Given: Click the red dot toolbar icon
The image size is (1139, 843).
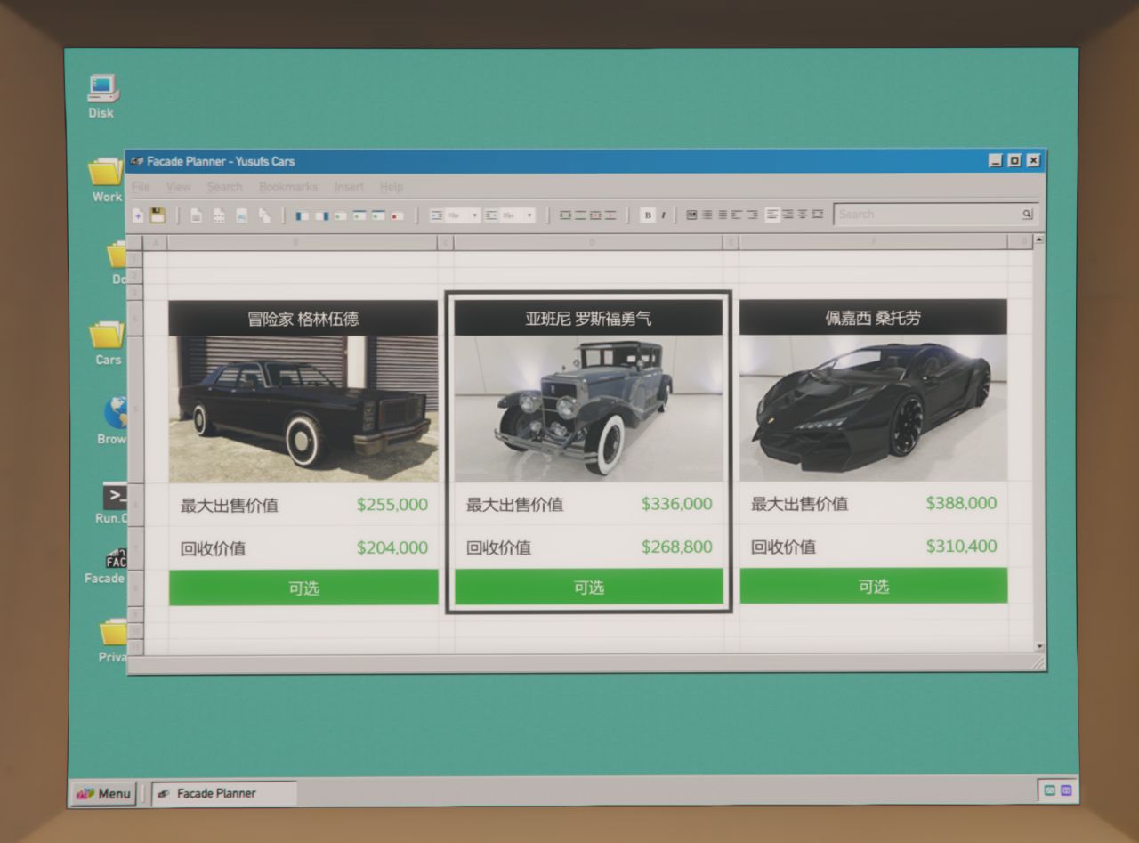Looking at the screenshot, I should (x=397, y=216).
